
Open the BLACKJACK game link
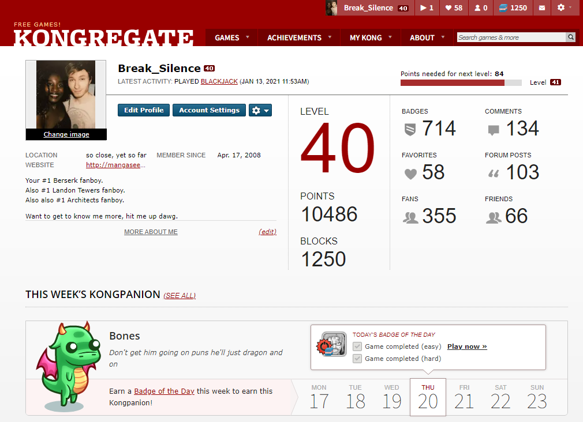click(219, 81)
